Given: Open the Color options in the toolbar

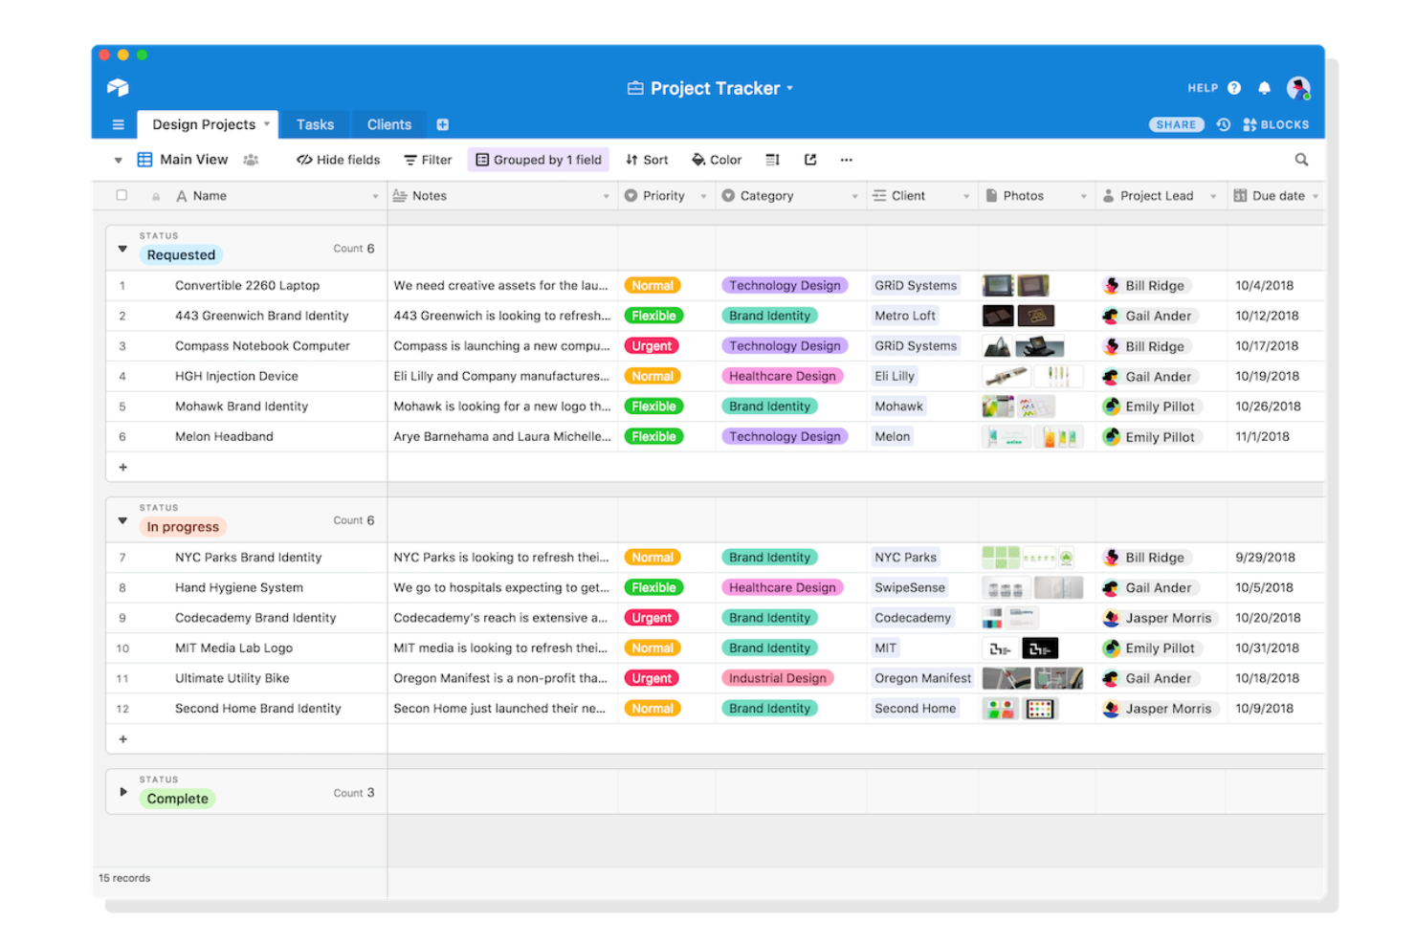Looking at the screenshot, I should tap(716, 160).
